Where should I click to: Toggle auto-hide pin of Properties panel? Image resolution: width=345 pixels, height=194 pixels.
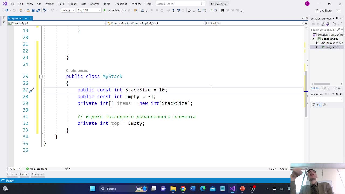(337, 94)
